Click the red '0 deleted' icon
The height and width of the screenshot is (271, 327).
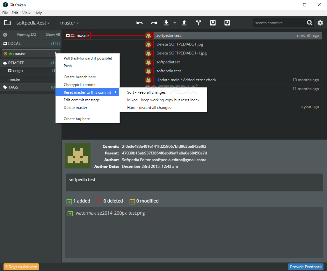(99, 202)
